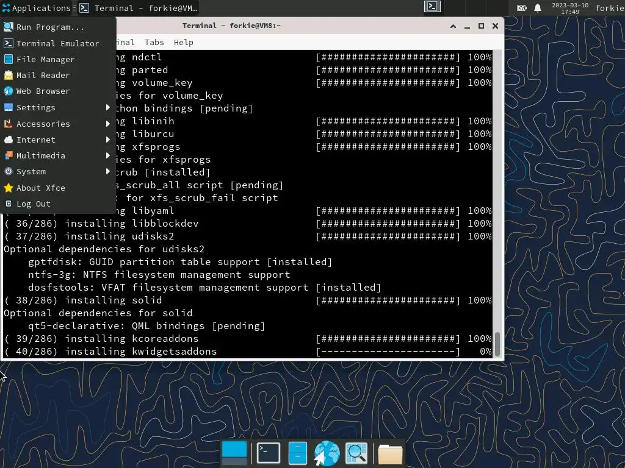Open the home folder icon in dock
625x468 pixels.
390,454
